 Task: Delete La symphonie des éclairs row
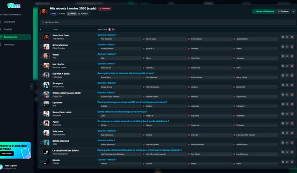[292, 152]
